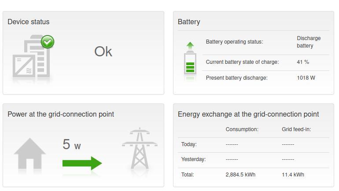339x191 pixels.
Task: Click the 5 W power reading
Action: (72, 144)
